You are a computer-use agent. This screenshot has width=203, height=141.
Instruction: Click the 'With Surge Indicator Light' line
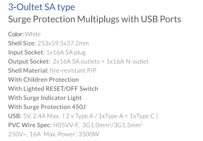pyautogui.click(x=45, y=98)
